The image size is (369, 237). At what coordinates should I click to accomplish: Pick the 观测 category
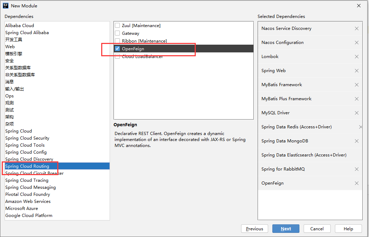tap(57, 103)
